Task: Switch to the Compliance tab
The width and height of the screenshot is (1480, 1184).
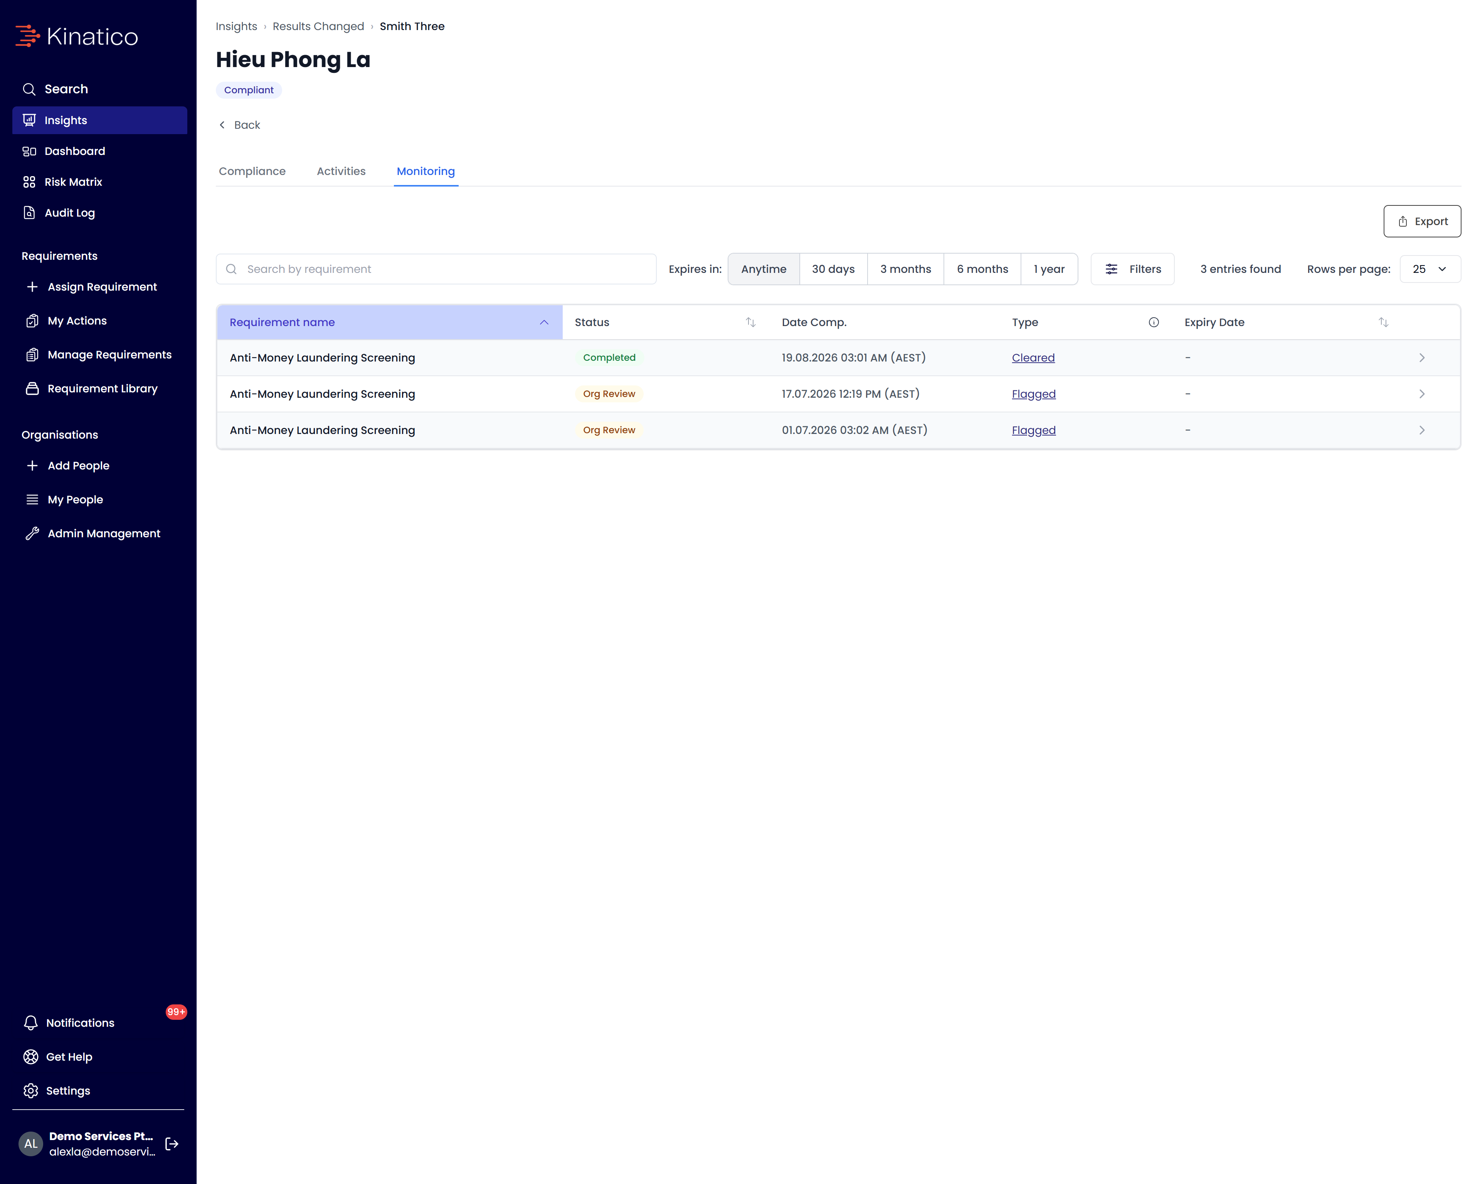Action: (x=252, y=171)
